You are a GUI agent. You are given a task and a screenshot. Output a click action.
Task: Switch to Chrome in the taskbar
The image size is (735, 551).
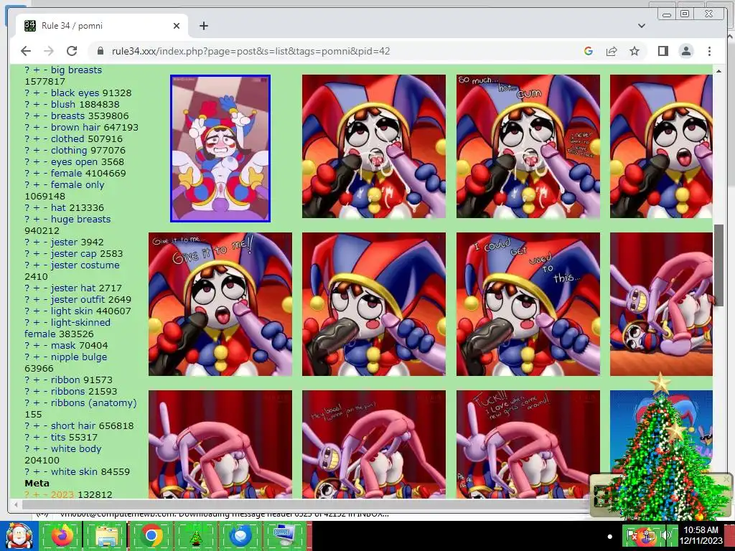click(151, 536)
